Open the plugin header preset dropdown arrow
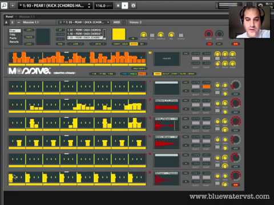The image size is (274, 205). pos(108,22)
